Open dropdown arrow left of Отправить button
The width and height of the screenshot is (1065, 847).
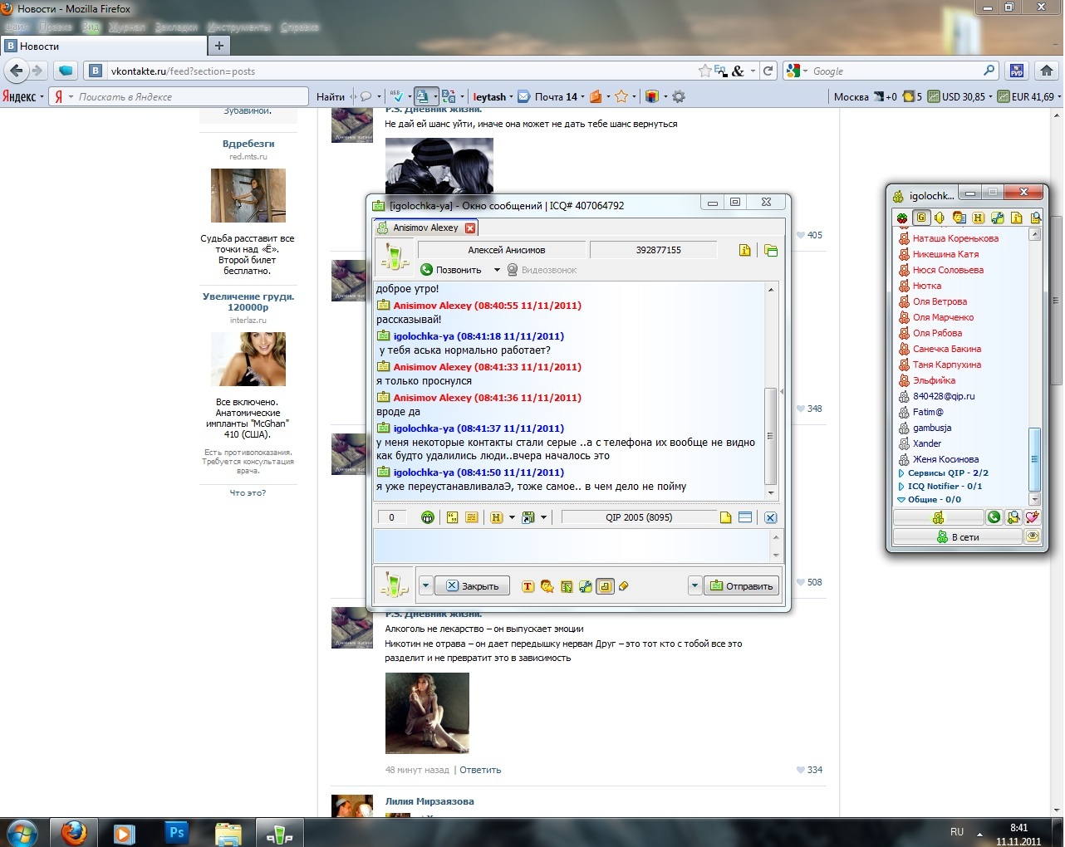point(694,586)
